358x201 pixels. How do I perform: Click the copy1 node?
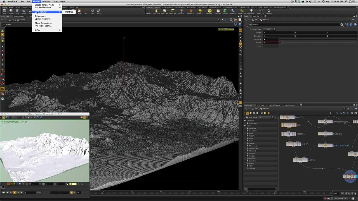(300, 160)
